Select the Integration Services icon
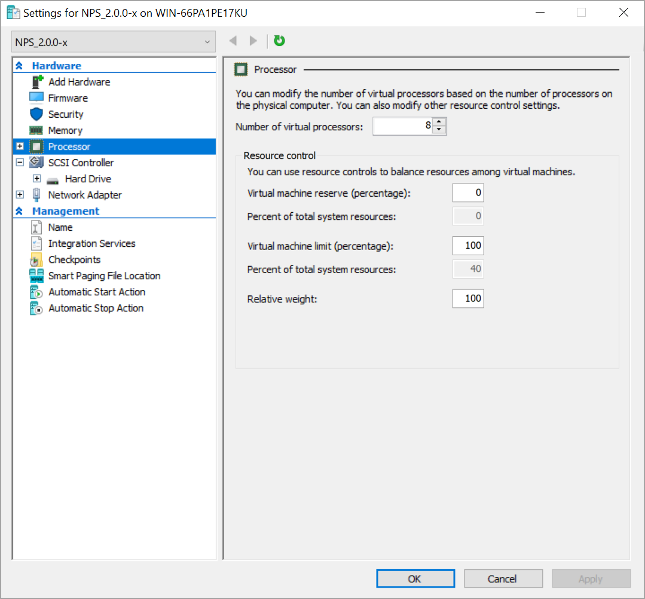The width and height of the screenshot is (645, 599). (37, 243)
